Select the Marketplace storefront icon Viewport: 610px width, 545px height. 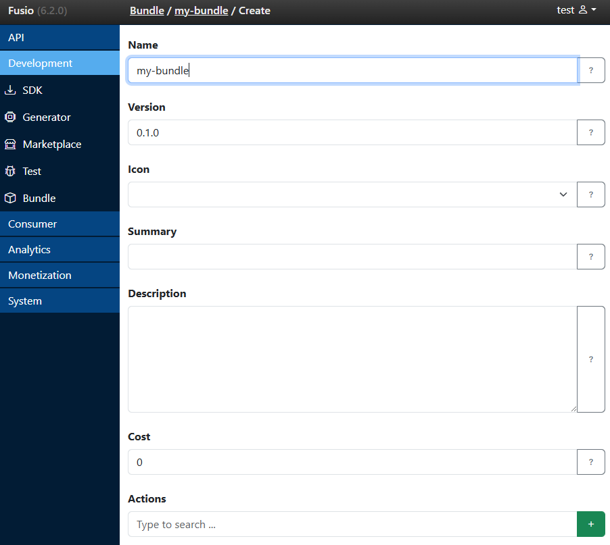point(11,143)
